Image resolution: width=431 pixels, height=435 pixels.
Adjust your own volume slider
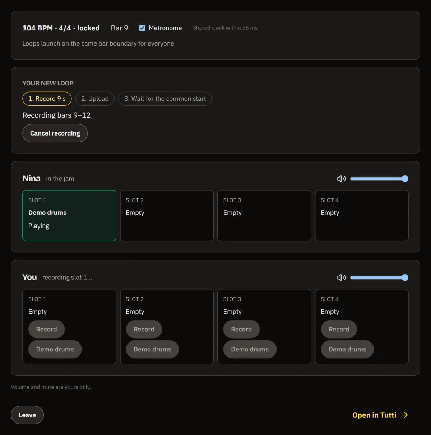[x=379, y=278]
